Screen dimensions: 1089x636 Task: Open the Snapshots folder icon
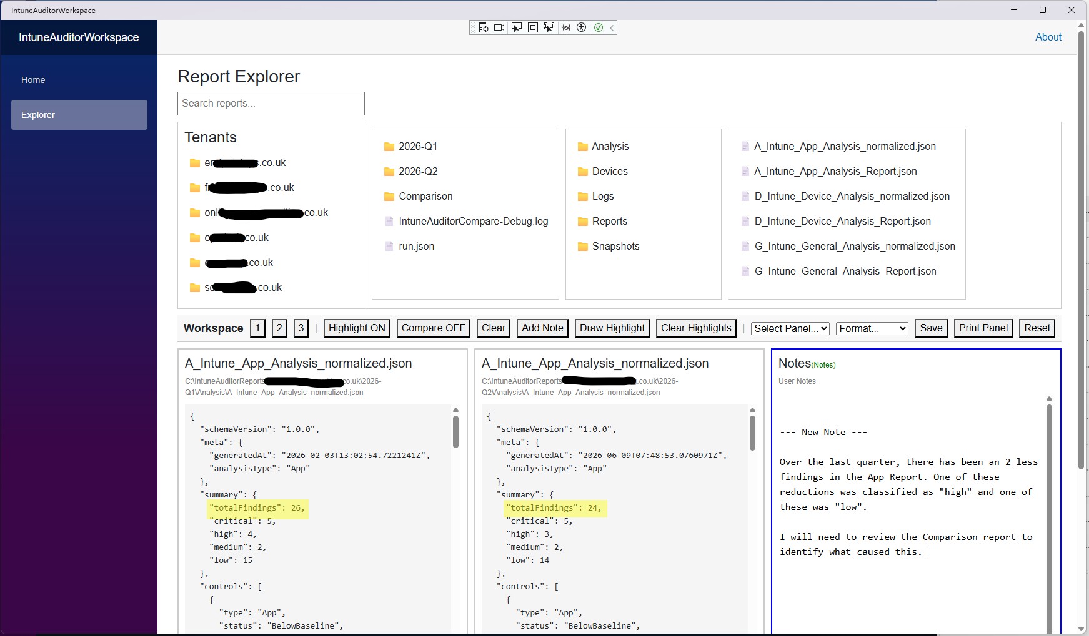tap(583, 247)
